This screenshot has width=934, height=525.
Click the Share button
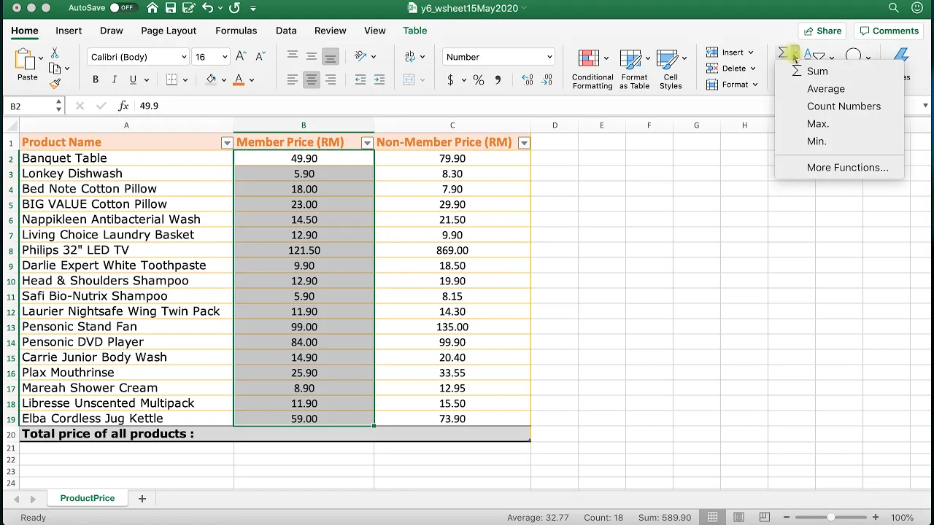821,31
